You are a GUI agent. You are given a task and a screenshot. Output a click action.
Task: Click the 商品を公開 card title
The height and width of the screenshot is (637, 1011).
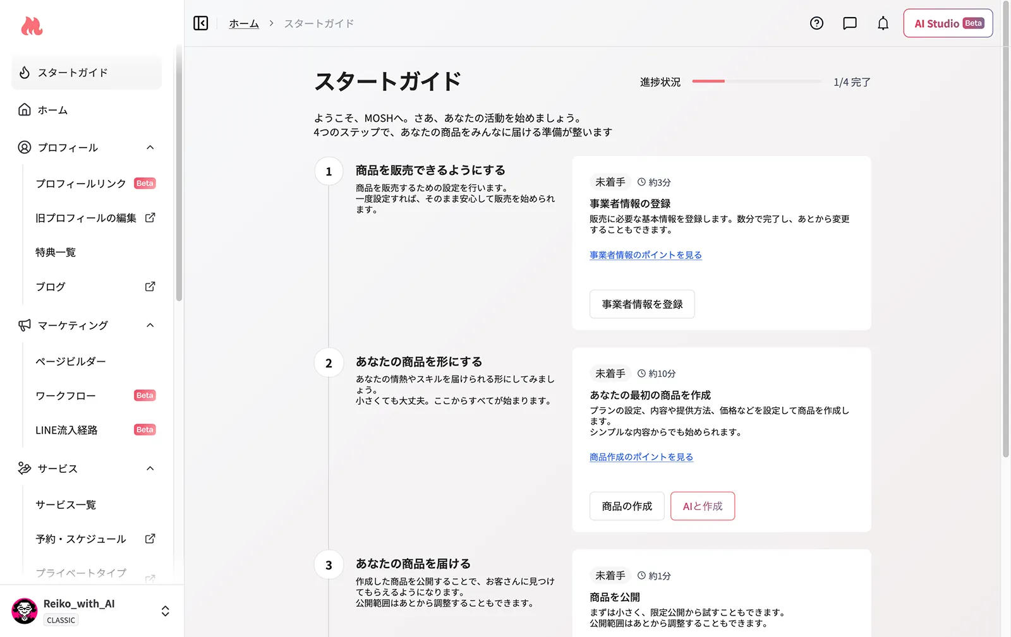click(615, 597)
